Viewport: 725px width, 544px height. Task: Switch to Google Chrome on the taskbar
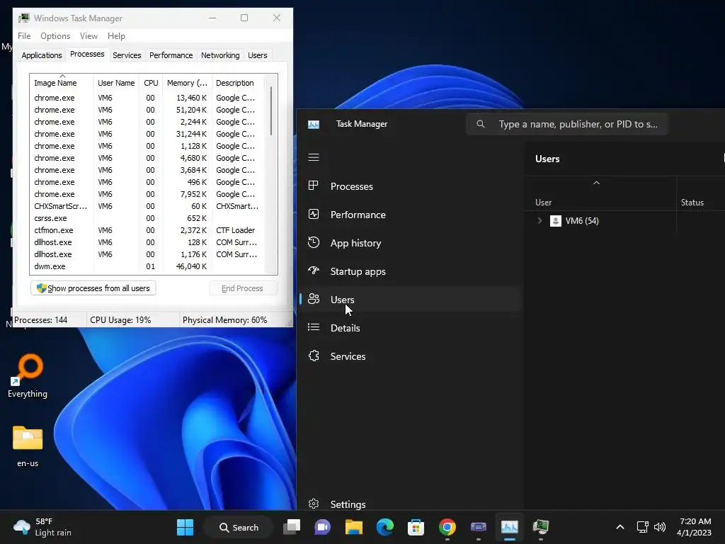click(447, 527)
